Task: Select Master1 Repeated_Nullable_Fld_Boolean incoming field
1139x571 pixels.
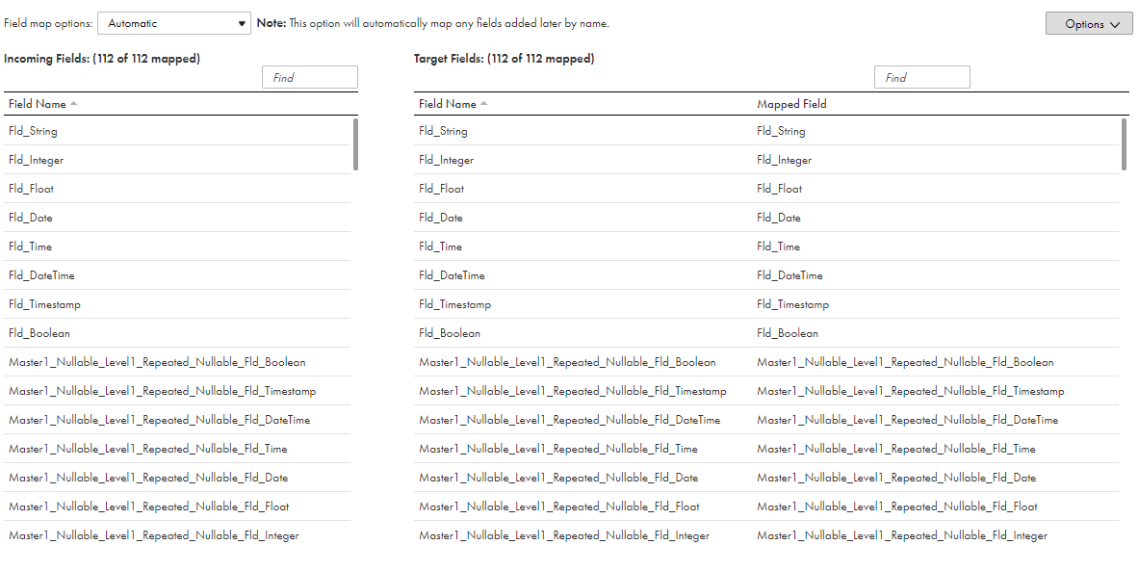Action: point(157,362)
